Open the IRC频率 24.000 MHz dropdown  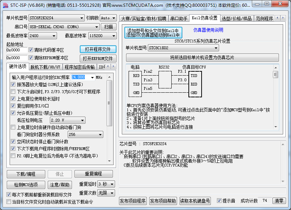pyautogui.click(x=92, y=77)
